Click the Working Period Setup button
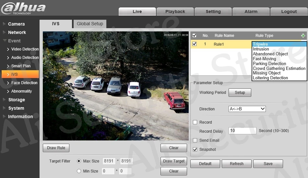 click(240, 93)
